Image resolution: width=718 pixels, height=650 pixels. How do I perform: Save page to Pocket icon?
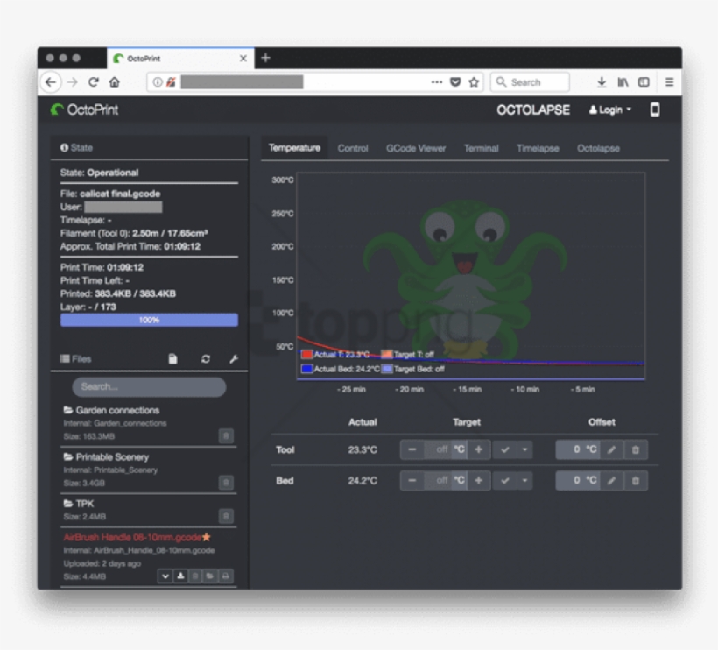coord(455,82)
